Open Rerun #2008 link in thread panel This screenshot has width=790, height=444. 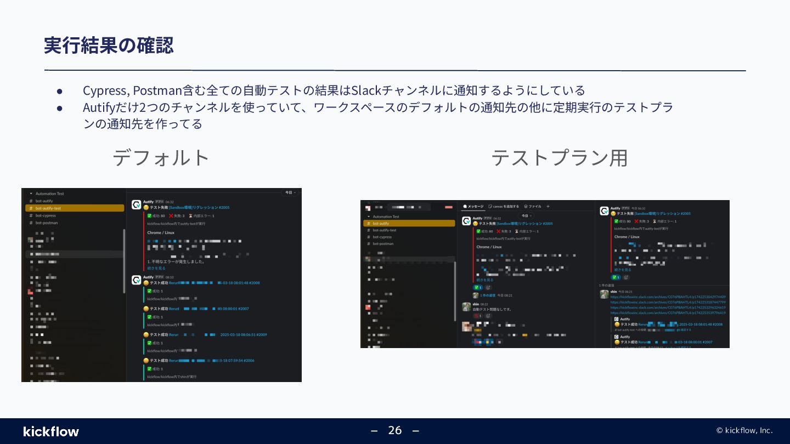(681, 325)
